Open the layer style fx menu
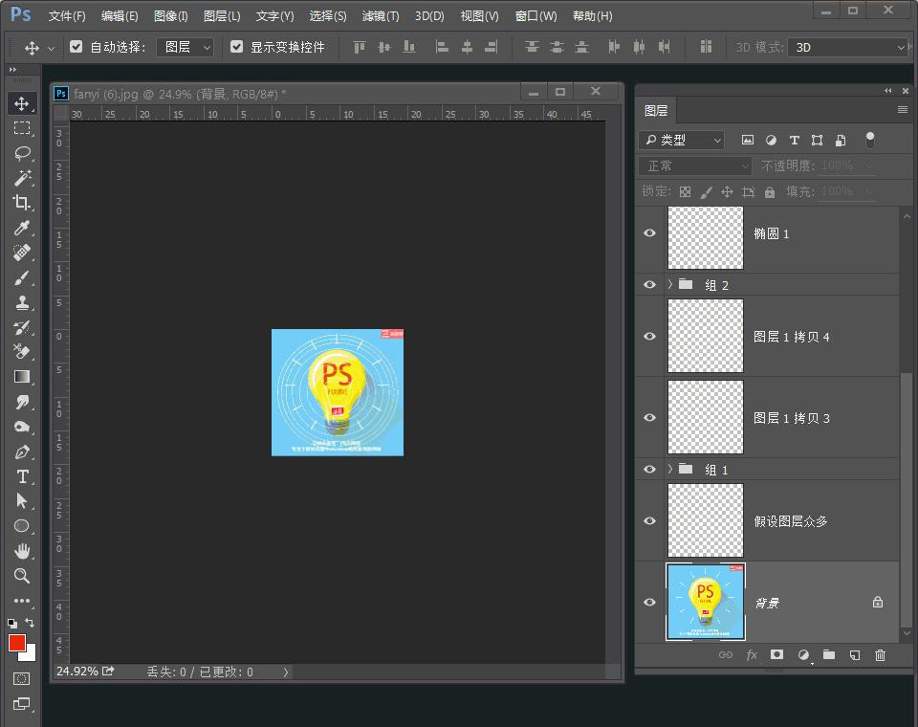Screen dimensions: 918x727 [x=752, y=655]
